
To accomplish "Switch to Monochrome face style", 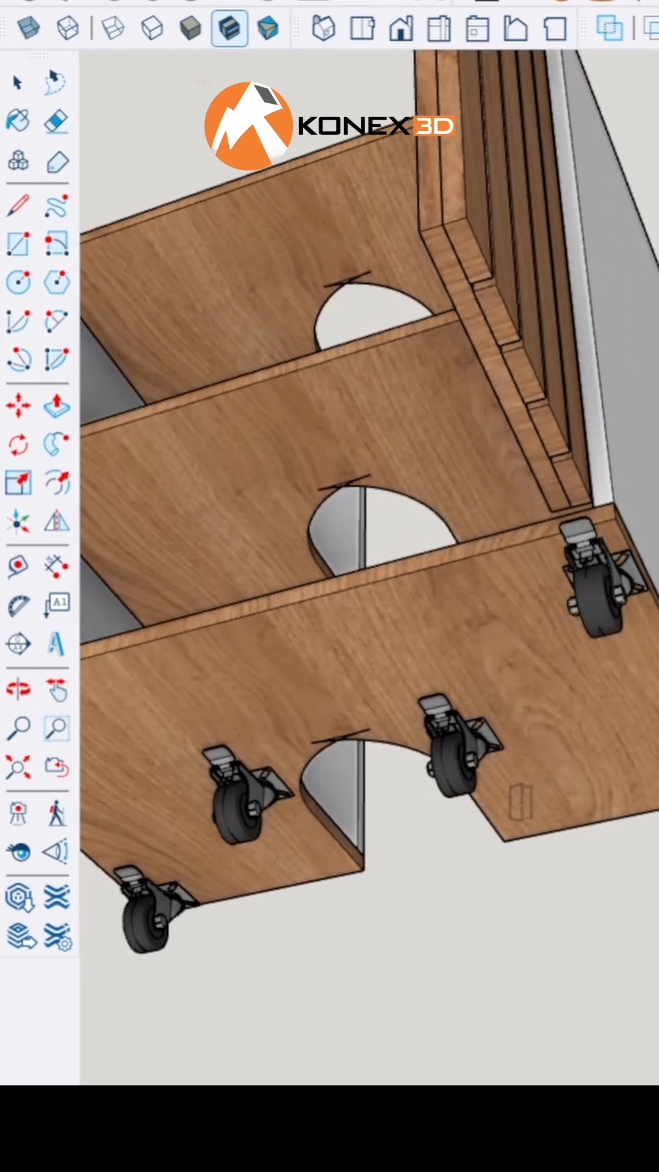I will (268, 27).
